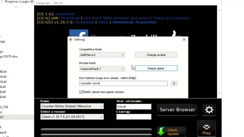Click CS:GO Download link
This screenshot has height=137, width=244.
point(85,22)
